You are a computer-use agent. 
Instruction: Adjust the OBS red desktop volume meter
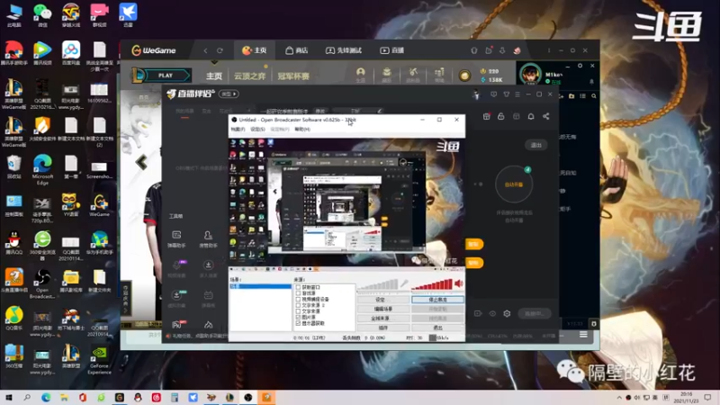pyautogui.click(x=432, y=284)
